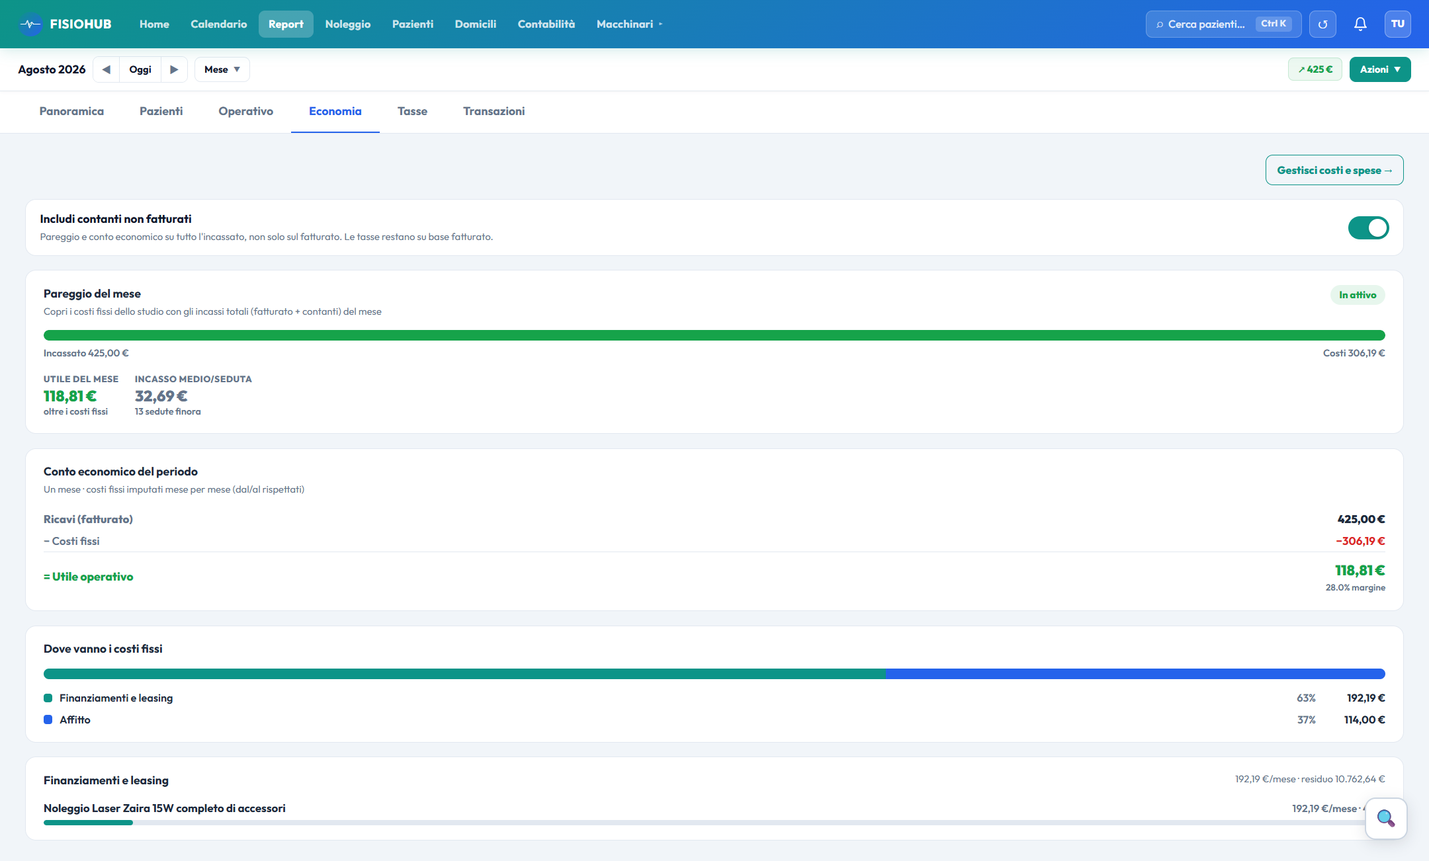Open Noleggio in the top navigation
This screenshot has width=1429, height=861.
coord(347,24)
